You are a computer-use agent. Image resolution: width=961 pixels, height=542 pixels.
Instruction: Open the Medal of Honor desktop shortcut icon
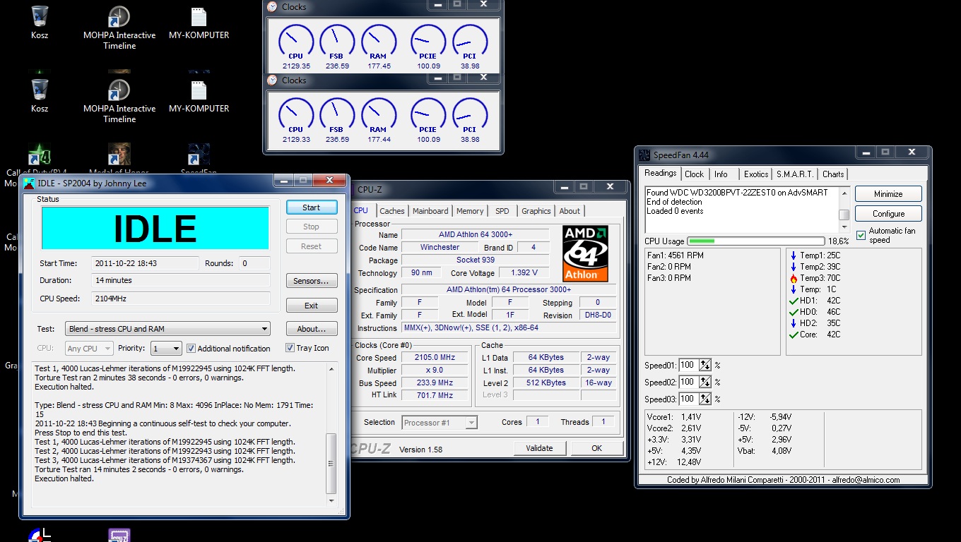[x=119, y=154]
